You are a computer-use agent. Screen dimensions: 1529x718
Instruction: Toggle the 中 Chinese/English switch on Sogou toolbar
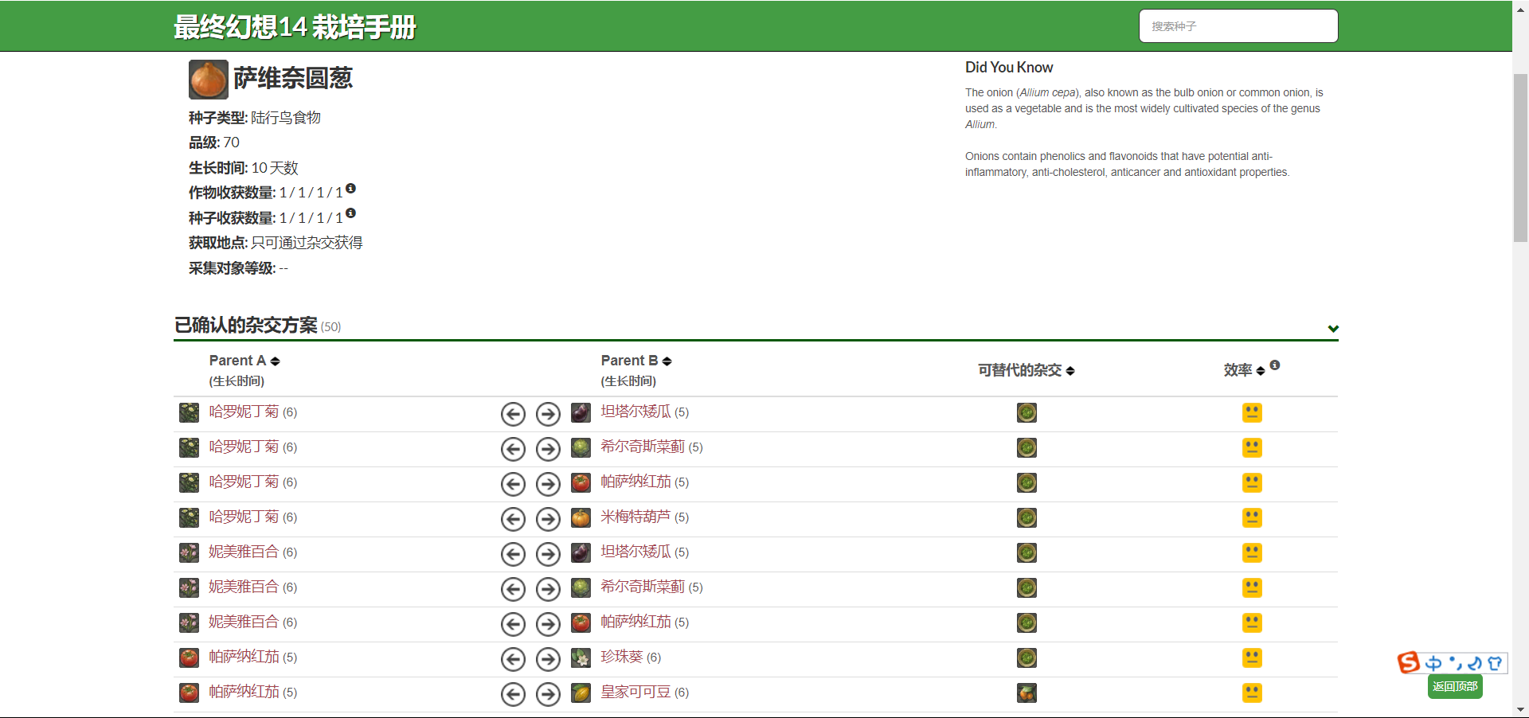tap(1433, 663)
